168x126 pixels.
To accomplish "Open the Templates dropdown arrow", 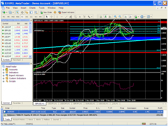I will point(151,17).
